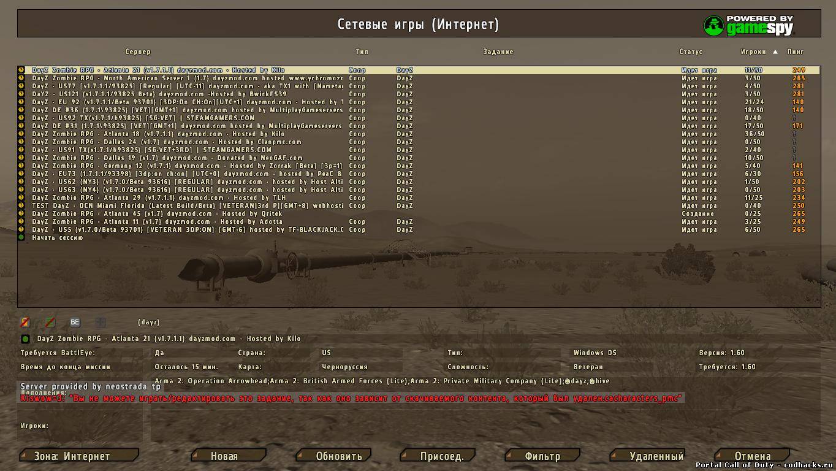Click the Arma 2: Operation Arrowhead addons line

[x=382, y=381]
